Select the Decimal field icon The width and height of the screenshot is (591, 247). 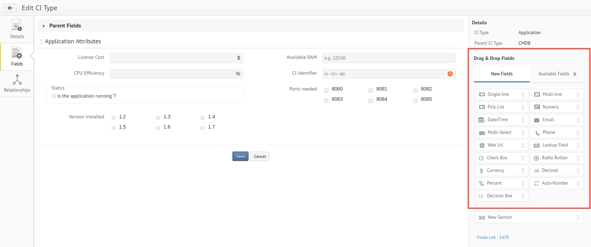[x=536, y=171]
